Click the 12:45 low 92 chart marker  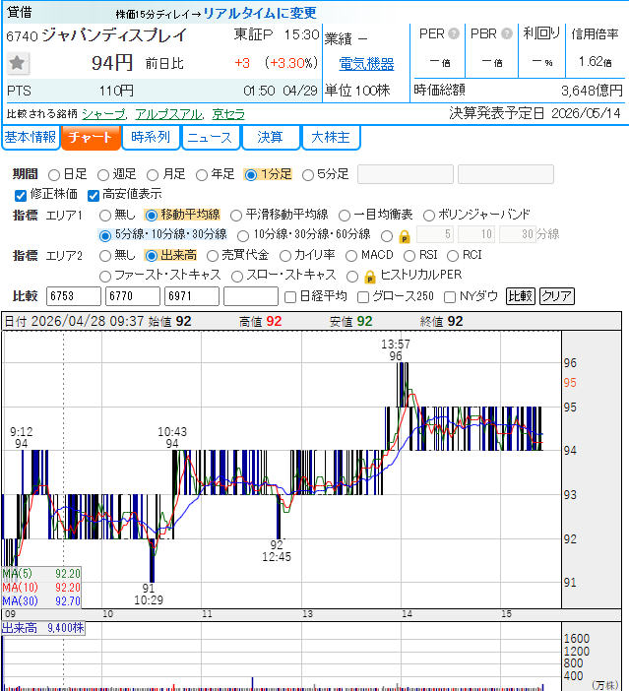[277, 551]
